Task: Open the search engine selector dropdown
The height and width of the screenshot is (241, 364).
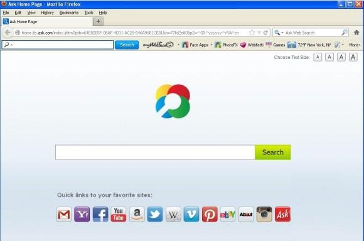Action: pyautogui.click(x=279, y=33)
